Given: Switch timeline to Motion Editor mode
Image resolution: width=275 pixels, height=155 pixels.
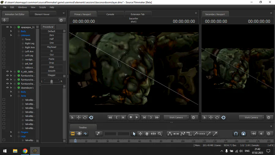Looking at the screenshot, I should pyautogui.click(x=79, y=134).
